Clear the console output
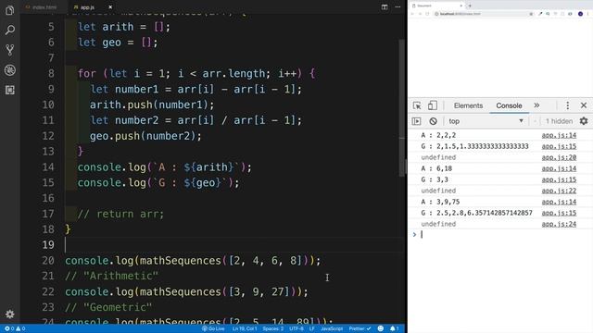The height and width of the screenshot is (333, 593). pyautogui.click(x=433, y=121)
